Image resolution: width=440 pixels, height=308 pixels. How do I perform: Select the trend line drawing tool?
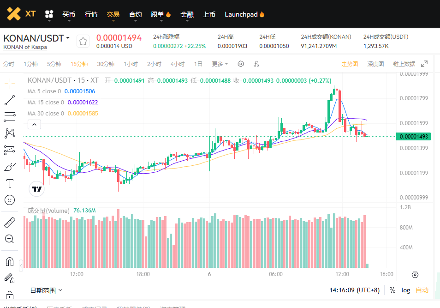tap(10, 100)
